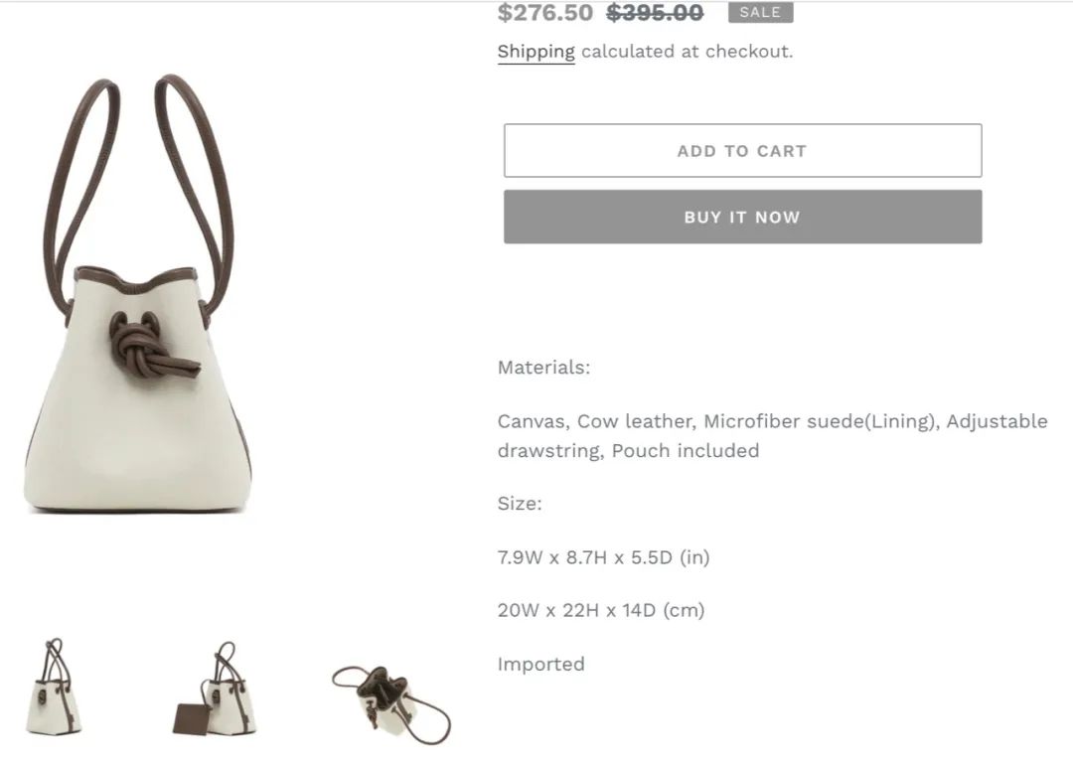Click the SALE badge
Screen dimensions: 1073x767
[760, 12]
